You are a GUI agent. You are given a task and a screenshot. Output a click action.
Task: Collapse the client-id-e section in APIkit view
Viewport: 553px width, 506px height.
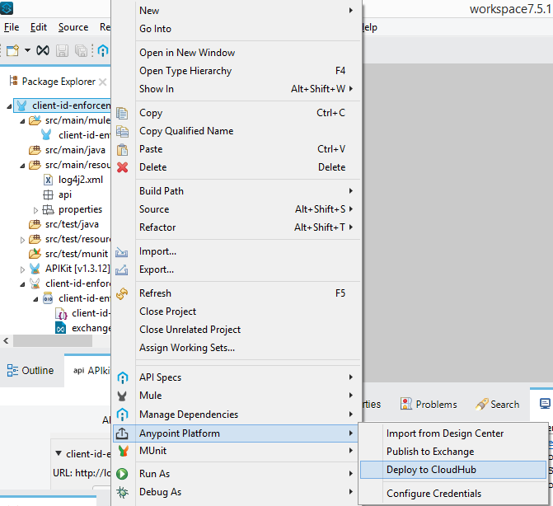[x=59, y=453]
